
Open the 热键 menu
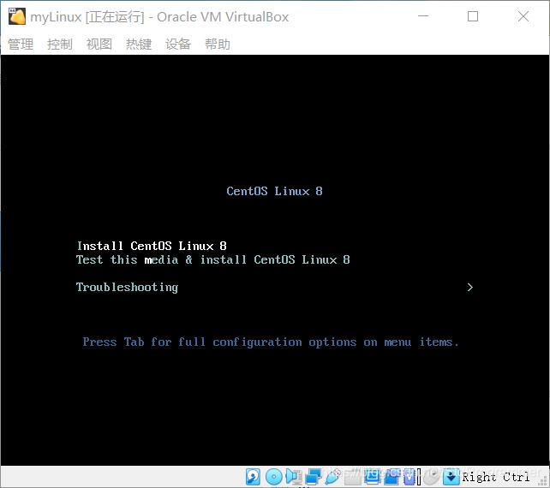coord(139,45)
